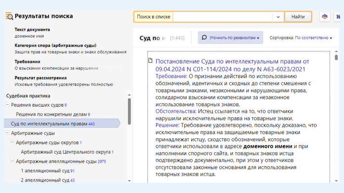The height and width of the screenshot is (193, 344).
Task: Click the Текст документа filter heading
Action: click(32, 29)
